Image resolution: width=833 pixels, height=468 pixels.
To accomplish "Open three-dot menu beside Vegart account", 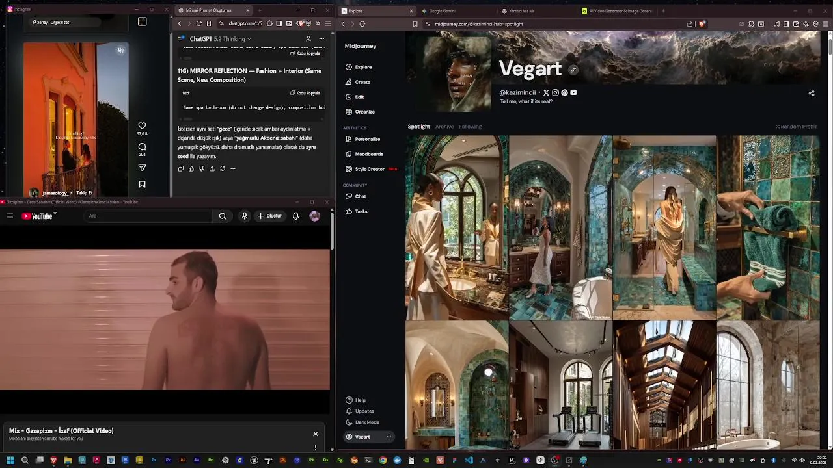I will 389,437.
